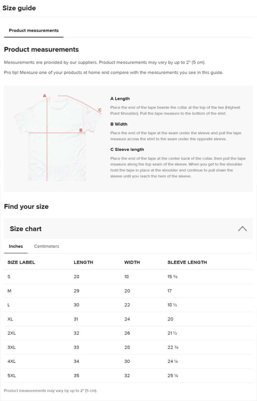Screen dimensions: 257x401
Task: Click the A Length heading
Action: click(x=120, y=99)
